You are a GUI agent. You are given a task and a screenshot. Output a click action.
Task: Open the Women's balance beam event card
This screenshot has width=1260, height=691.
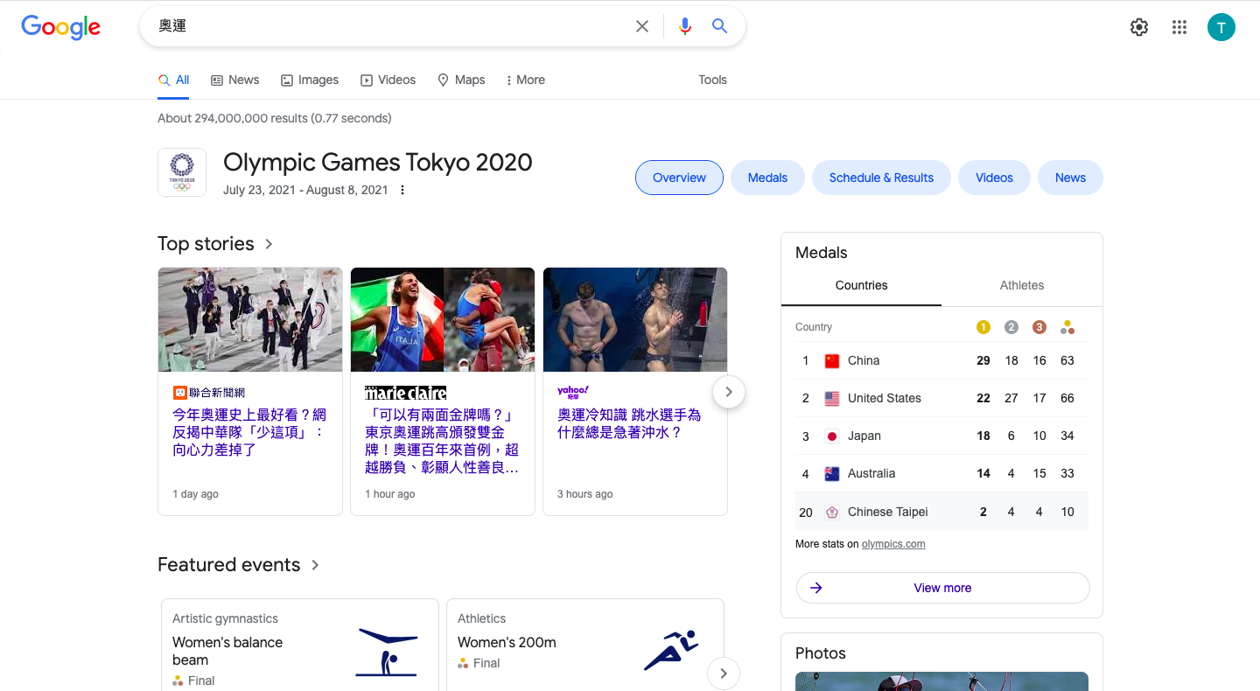point(300,646)
